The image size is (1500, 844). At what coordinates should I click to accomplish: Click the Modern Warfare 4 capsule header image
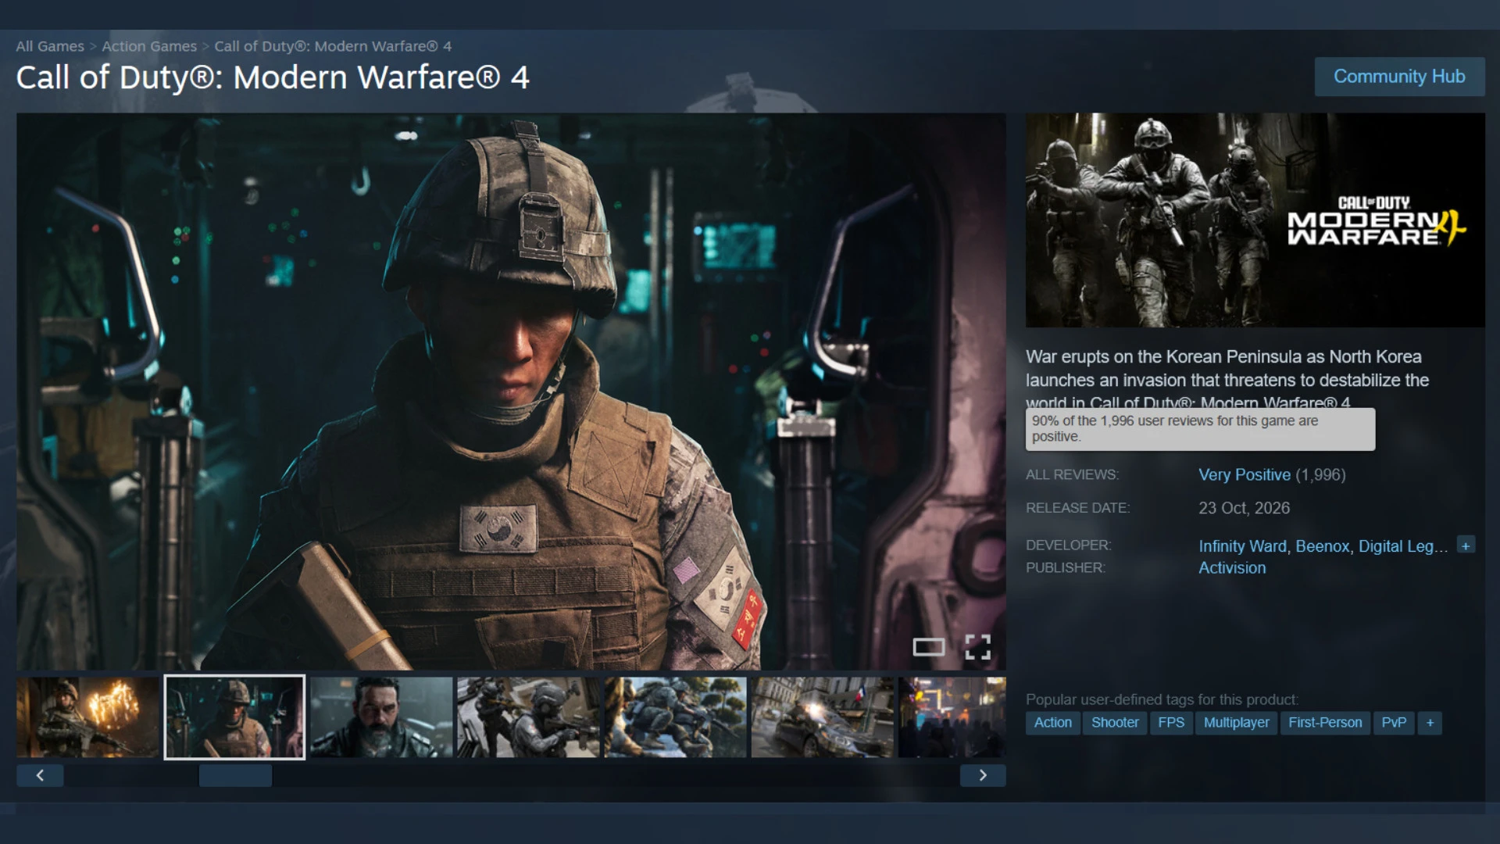tap(1255, 220)
